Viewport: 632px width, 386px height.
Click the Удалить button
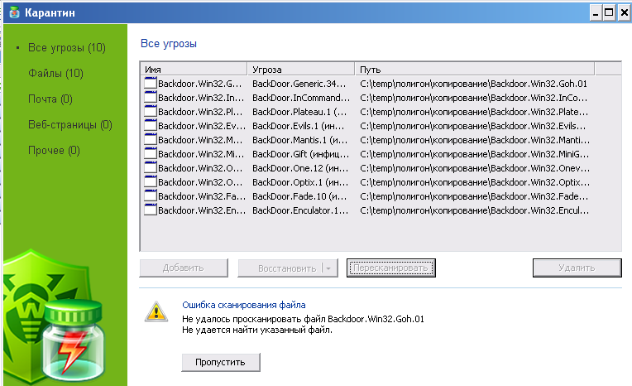(x=576, y=268)
